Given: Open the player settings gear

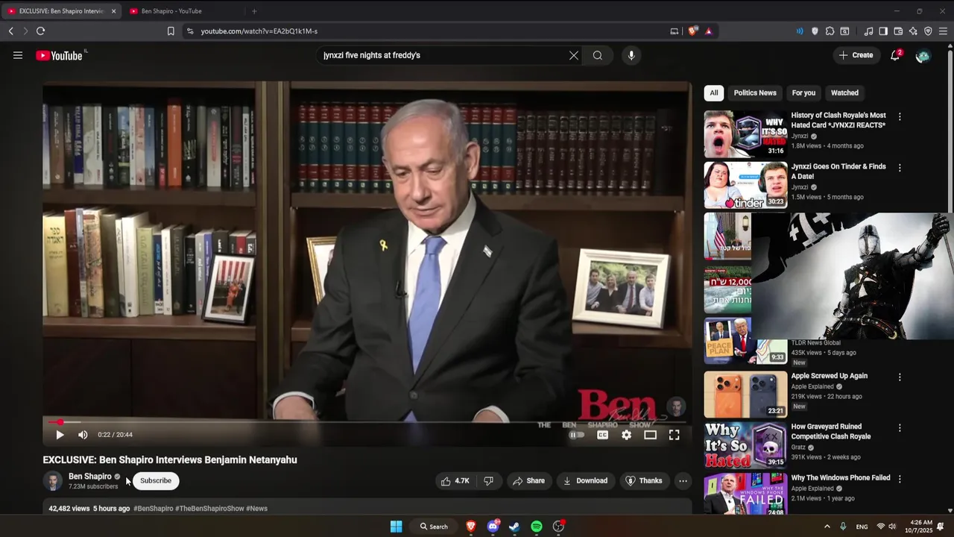Looking at the screenshot, I should tap(626, 435).
